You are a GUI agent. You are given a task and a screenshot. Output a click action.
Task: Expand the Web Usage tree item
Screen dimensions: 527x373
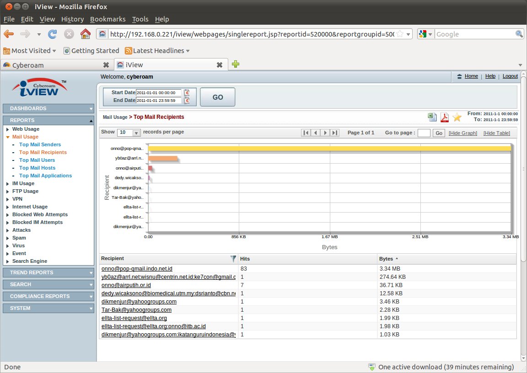[8, 129]
